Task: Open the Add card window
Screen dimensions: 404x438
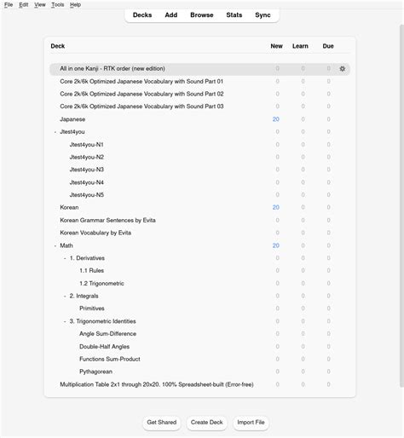Action: tap(171, 15)
